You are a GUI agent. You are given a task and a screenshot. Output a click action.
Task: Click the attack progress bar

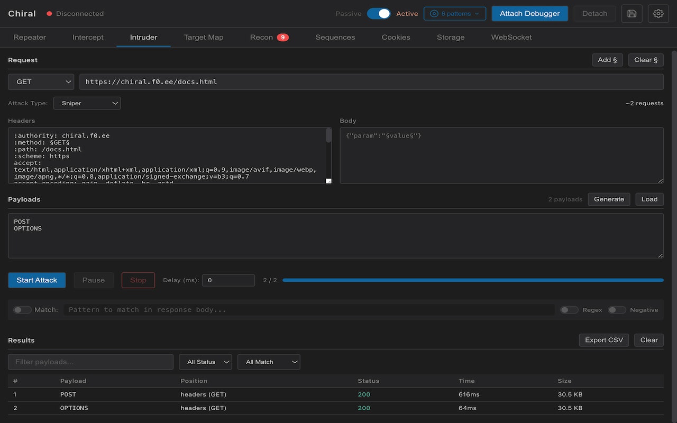(472, 280)
